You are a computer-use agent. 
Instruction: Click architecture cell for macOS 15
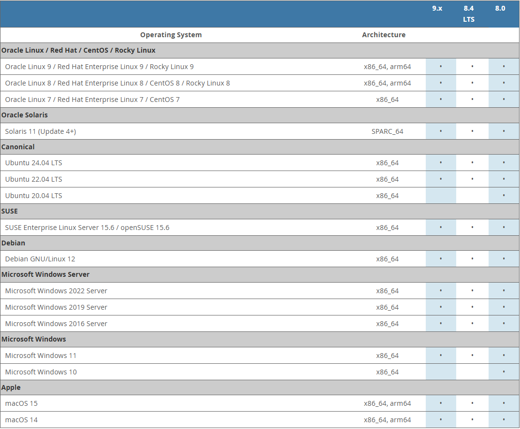pos(388,403)
